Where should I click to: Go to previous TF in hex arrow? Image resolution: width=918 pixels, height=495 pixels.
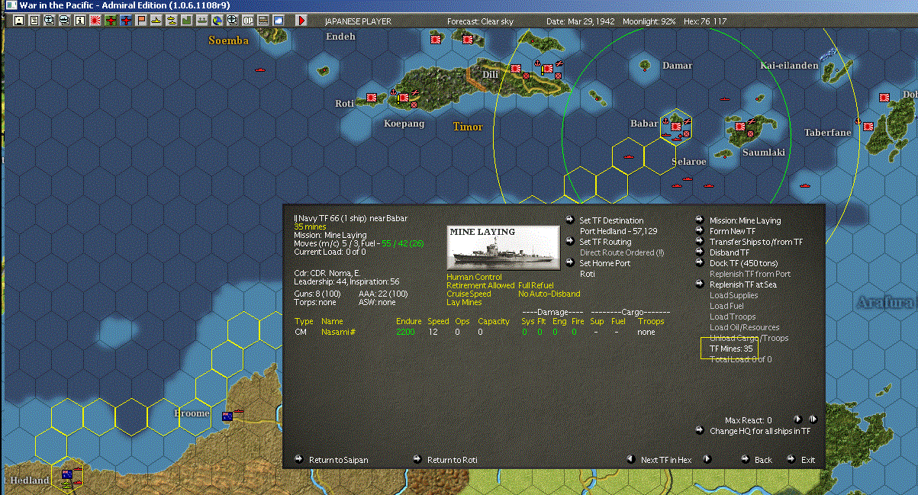630,459
